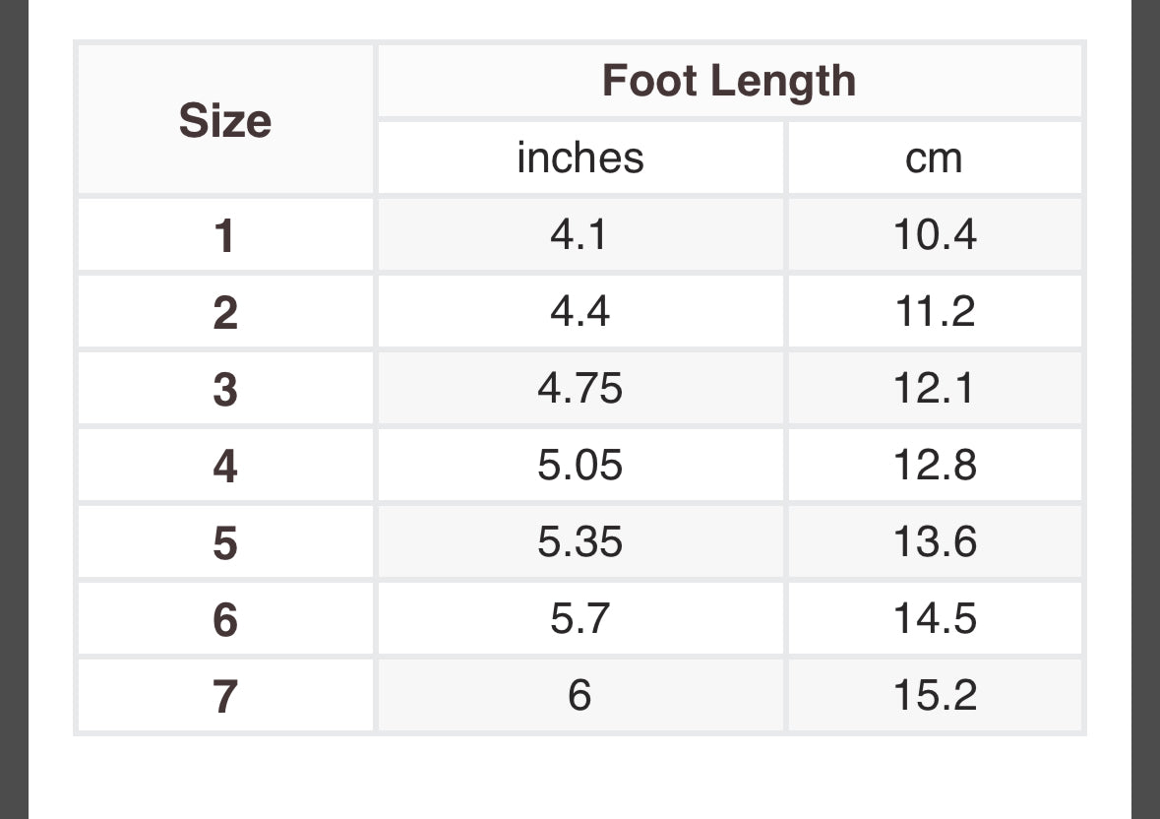This screenshot has height=819, width=1160.
Task: Click the 4.1 inches cell
Action: pos(580,234)
